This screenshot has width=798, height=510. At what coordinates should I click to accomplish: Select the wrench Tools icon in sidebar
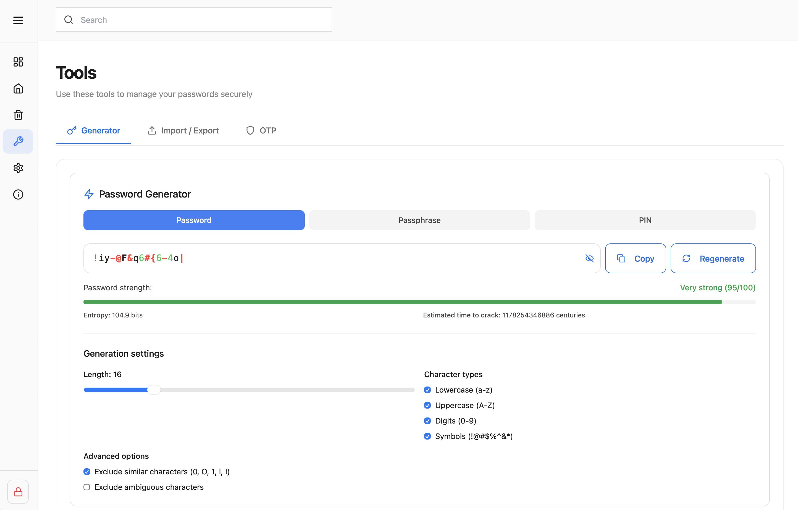coord(18,141)
